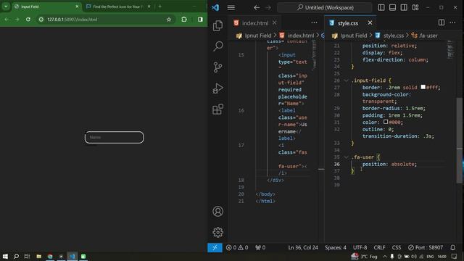Click the Untitled (Workspace) command center
Screen dimensions: 464x261
tap(325, 8)
